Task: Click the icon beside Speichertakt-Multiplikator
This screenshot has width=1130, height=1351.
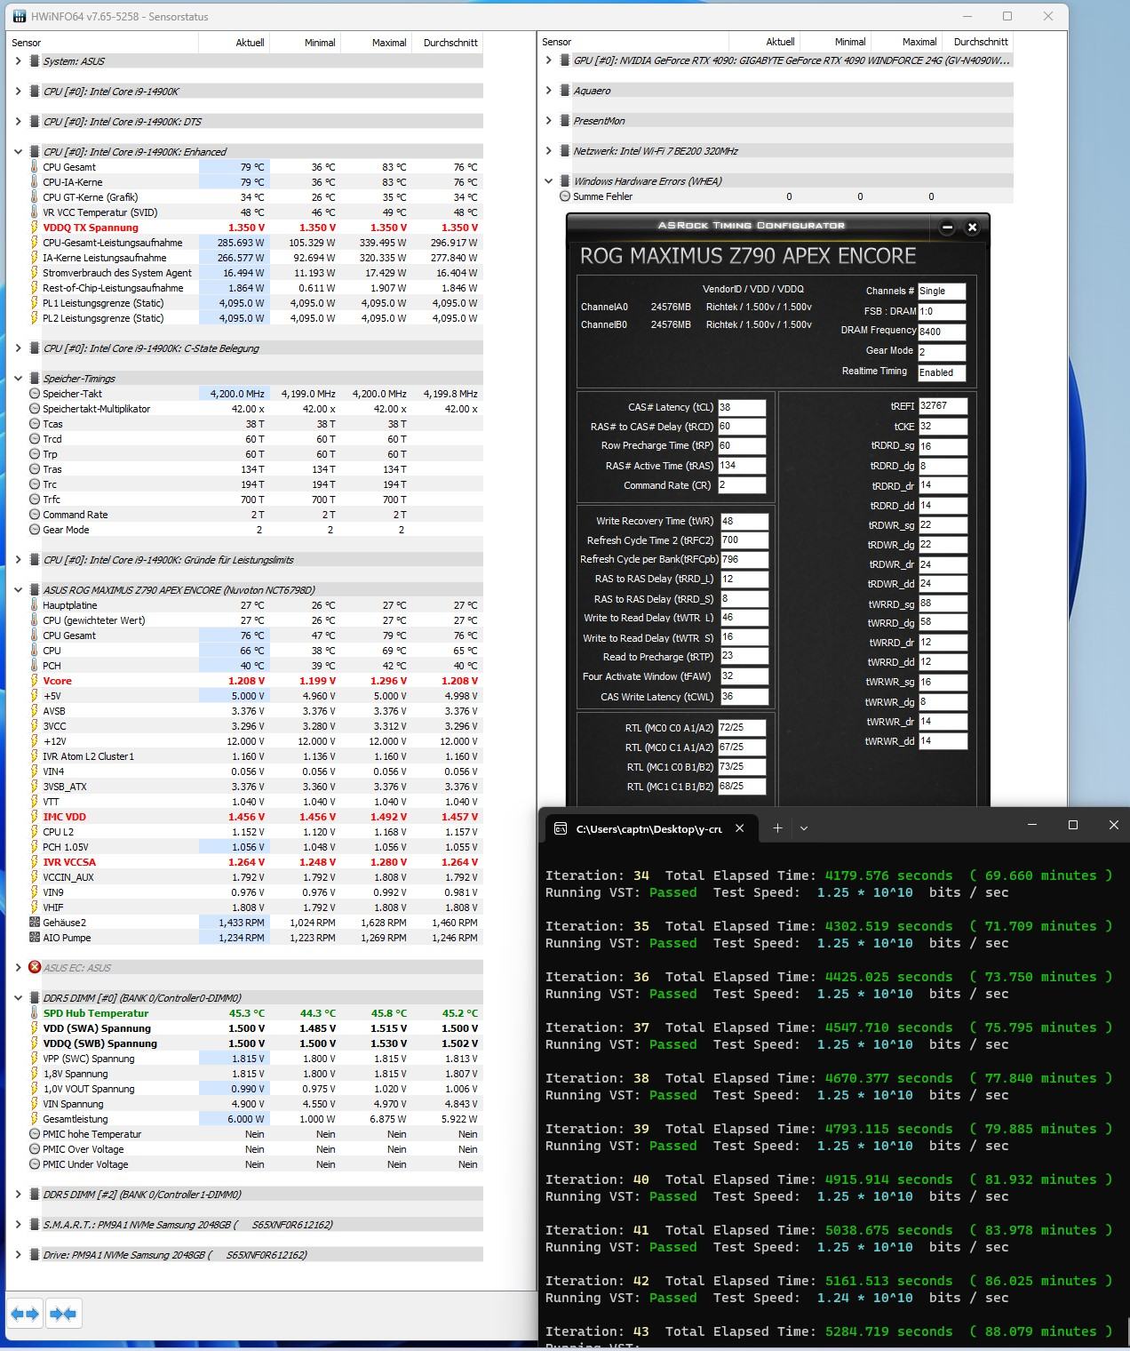Action: pos(35,409)
